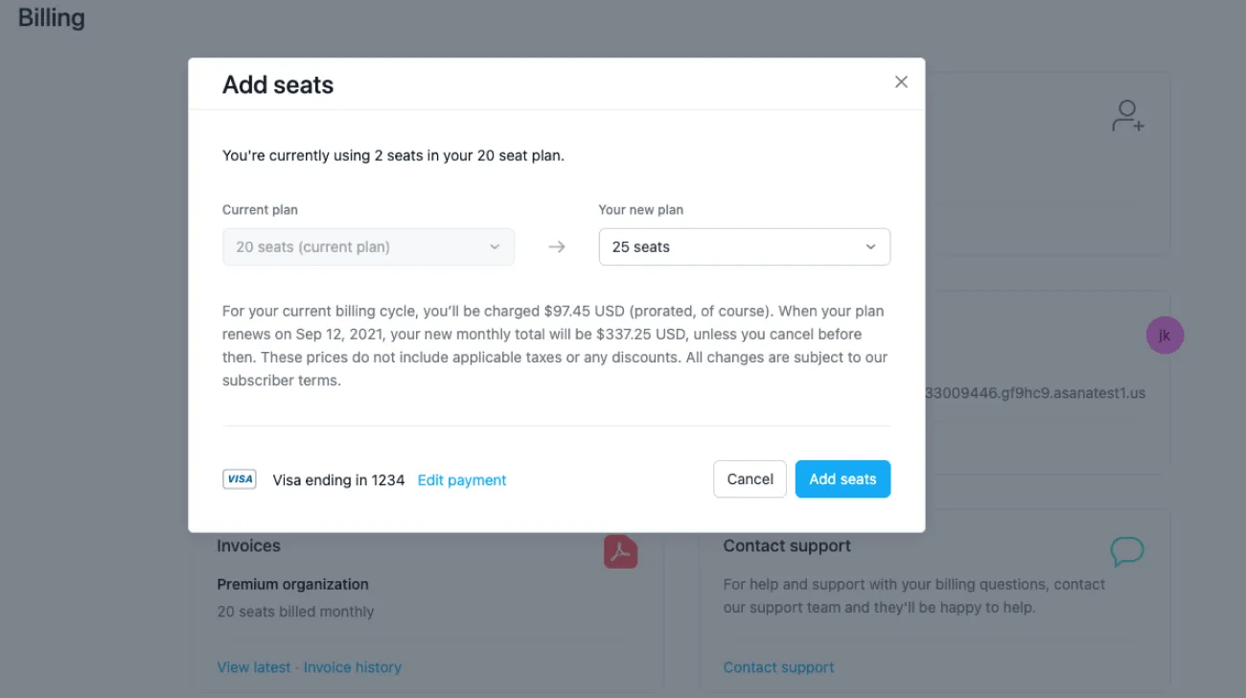The height and width of the screenshot is (698, 1246).
Task: Click the add user icon
Action: coord(1127,116)
